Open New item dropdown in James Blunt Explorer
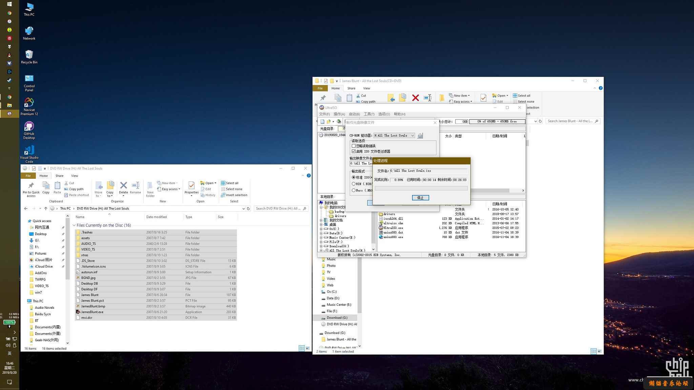694x390 pixels. 460,95
